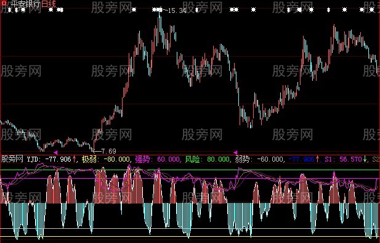The width and height of the screenshot is (380, 243).
Task: Click the right magenta triangle marker
Action: click(x=235, y=152)
